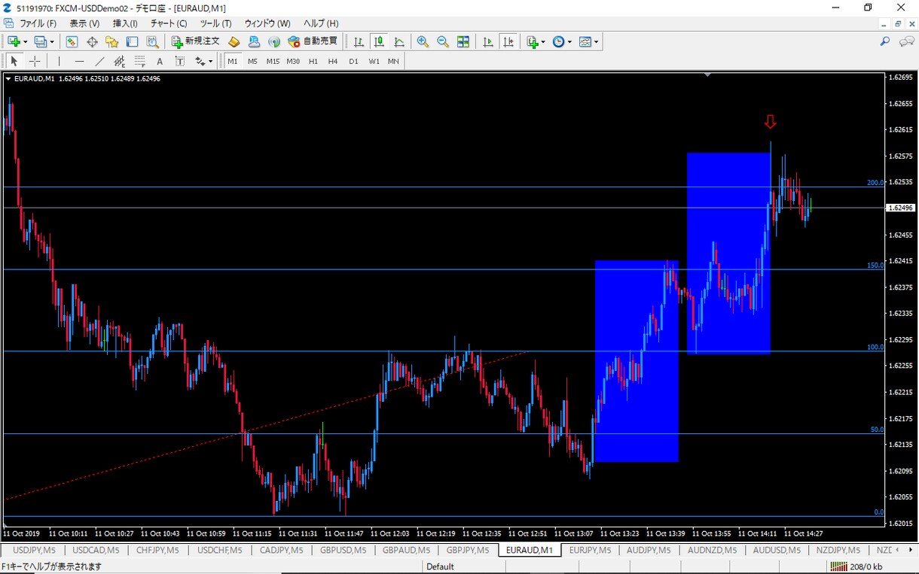Tile chart windows with the grid icon
The height and width of the screenshot is (574, 919).
[x=463, y=42]
